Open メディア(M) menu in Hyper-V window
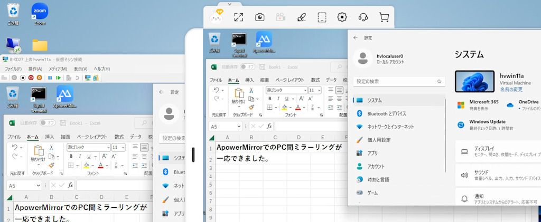 tap(58, 69)
